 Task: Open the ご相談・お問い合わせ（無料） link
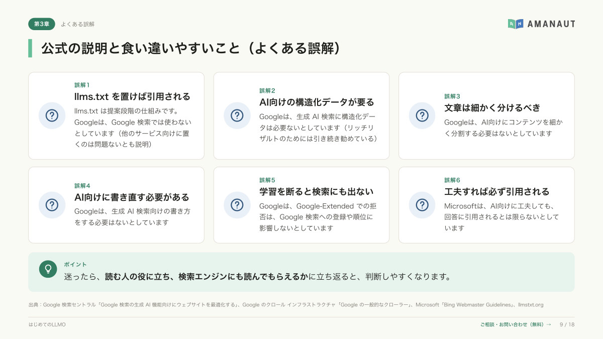pyautogui.click(x=516, y=324)
